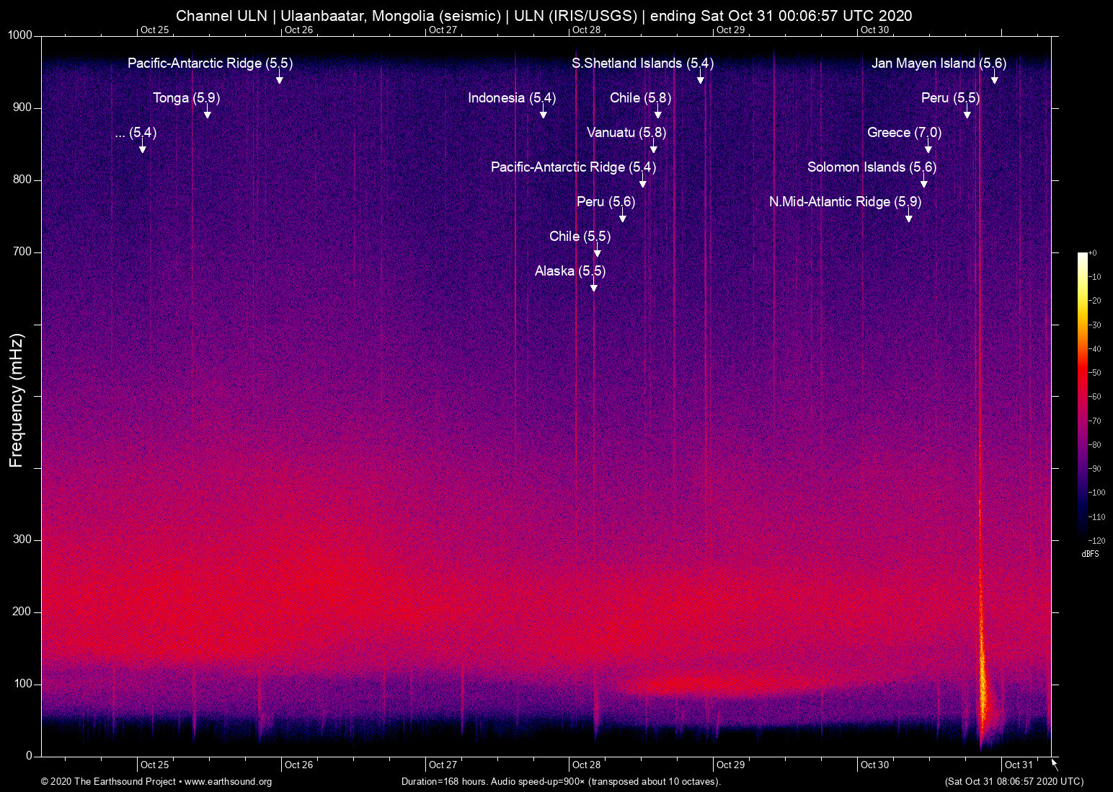
Task: Open the www.earthsound.org website link
Action: click(227, 782)
